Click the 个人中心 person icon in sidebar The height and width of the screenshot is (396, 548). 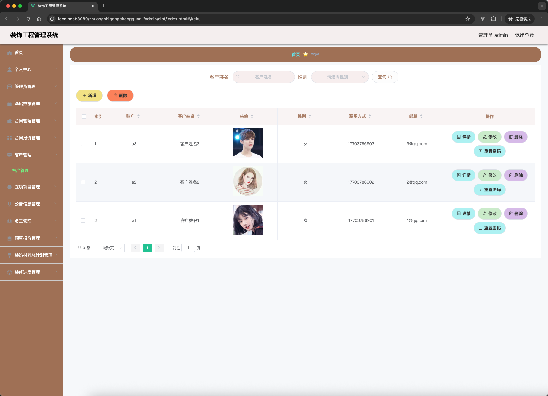tap(10, 69)
